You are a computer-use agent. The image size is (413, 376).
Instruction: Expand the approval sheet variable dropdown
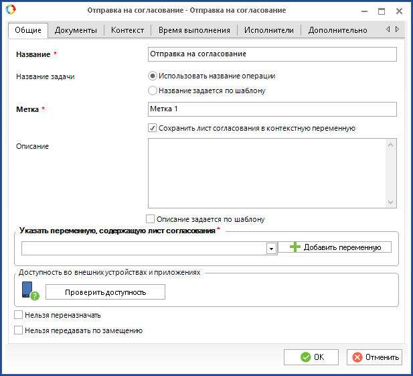[x=271, y=249]
